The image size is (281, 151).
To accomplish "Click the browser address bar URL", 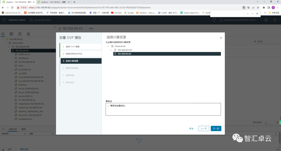I will [x=90, y=8].
